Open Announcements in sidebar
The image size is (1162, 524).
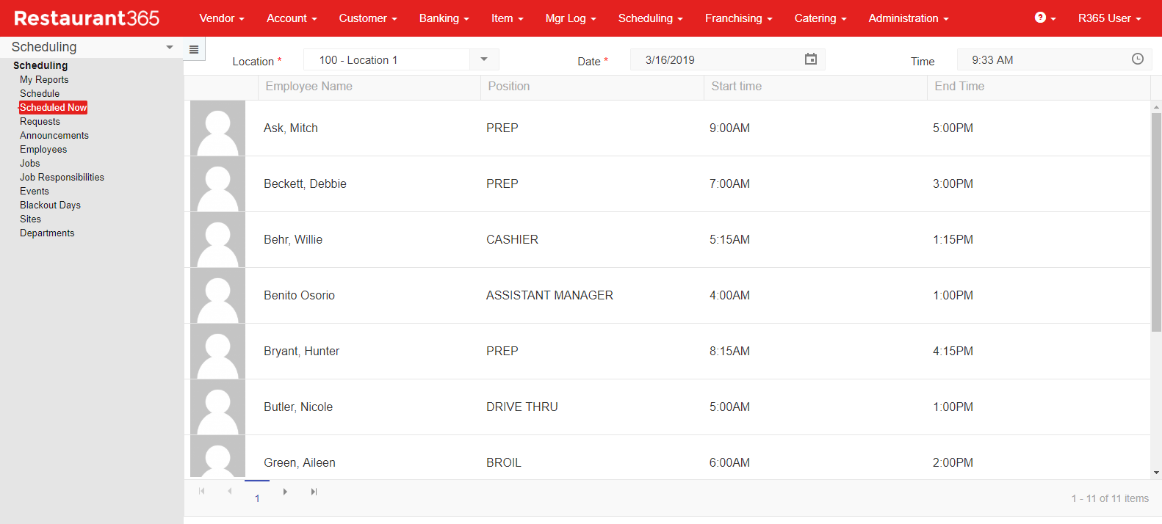[54, 135]
